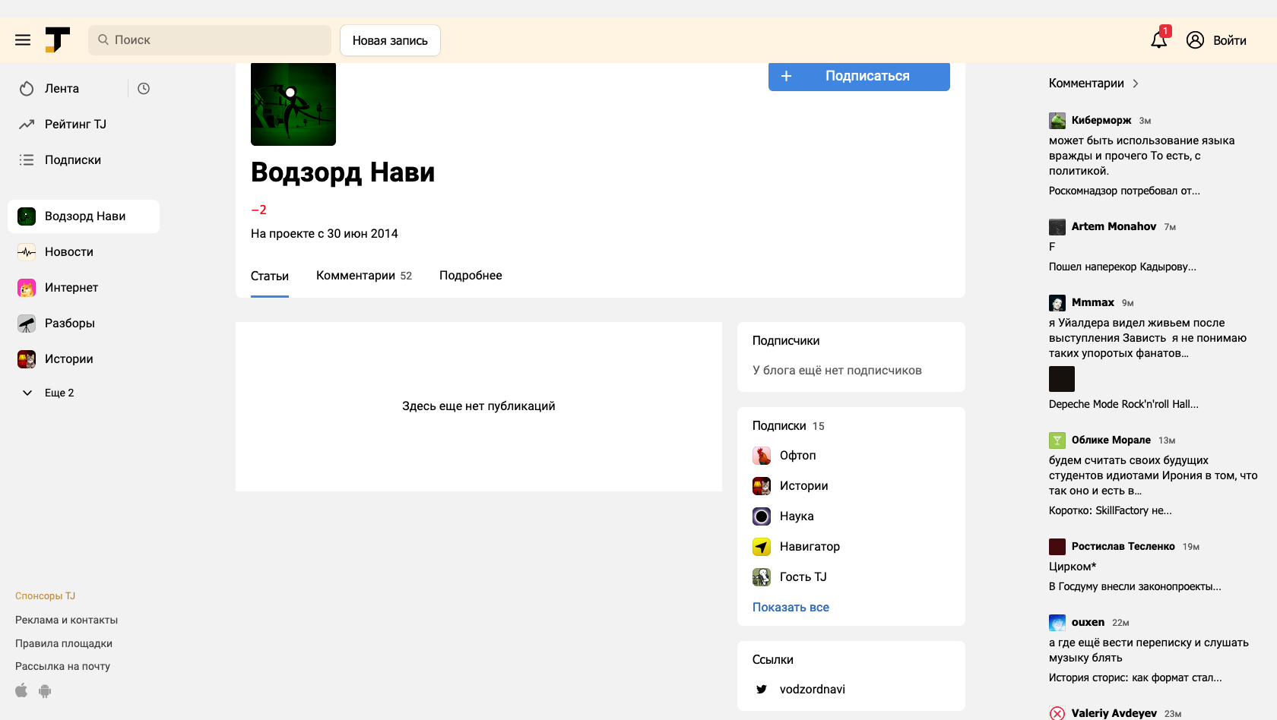The image size is (1277, 720).
Task: Open Рейтинг TJ in sidebar
Action: coord(75,125)
